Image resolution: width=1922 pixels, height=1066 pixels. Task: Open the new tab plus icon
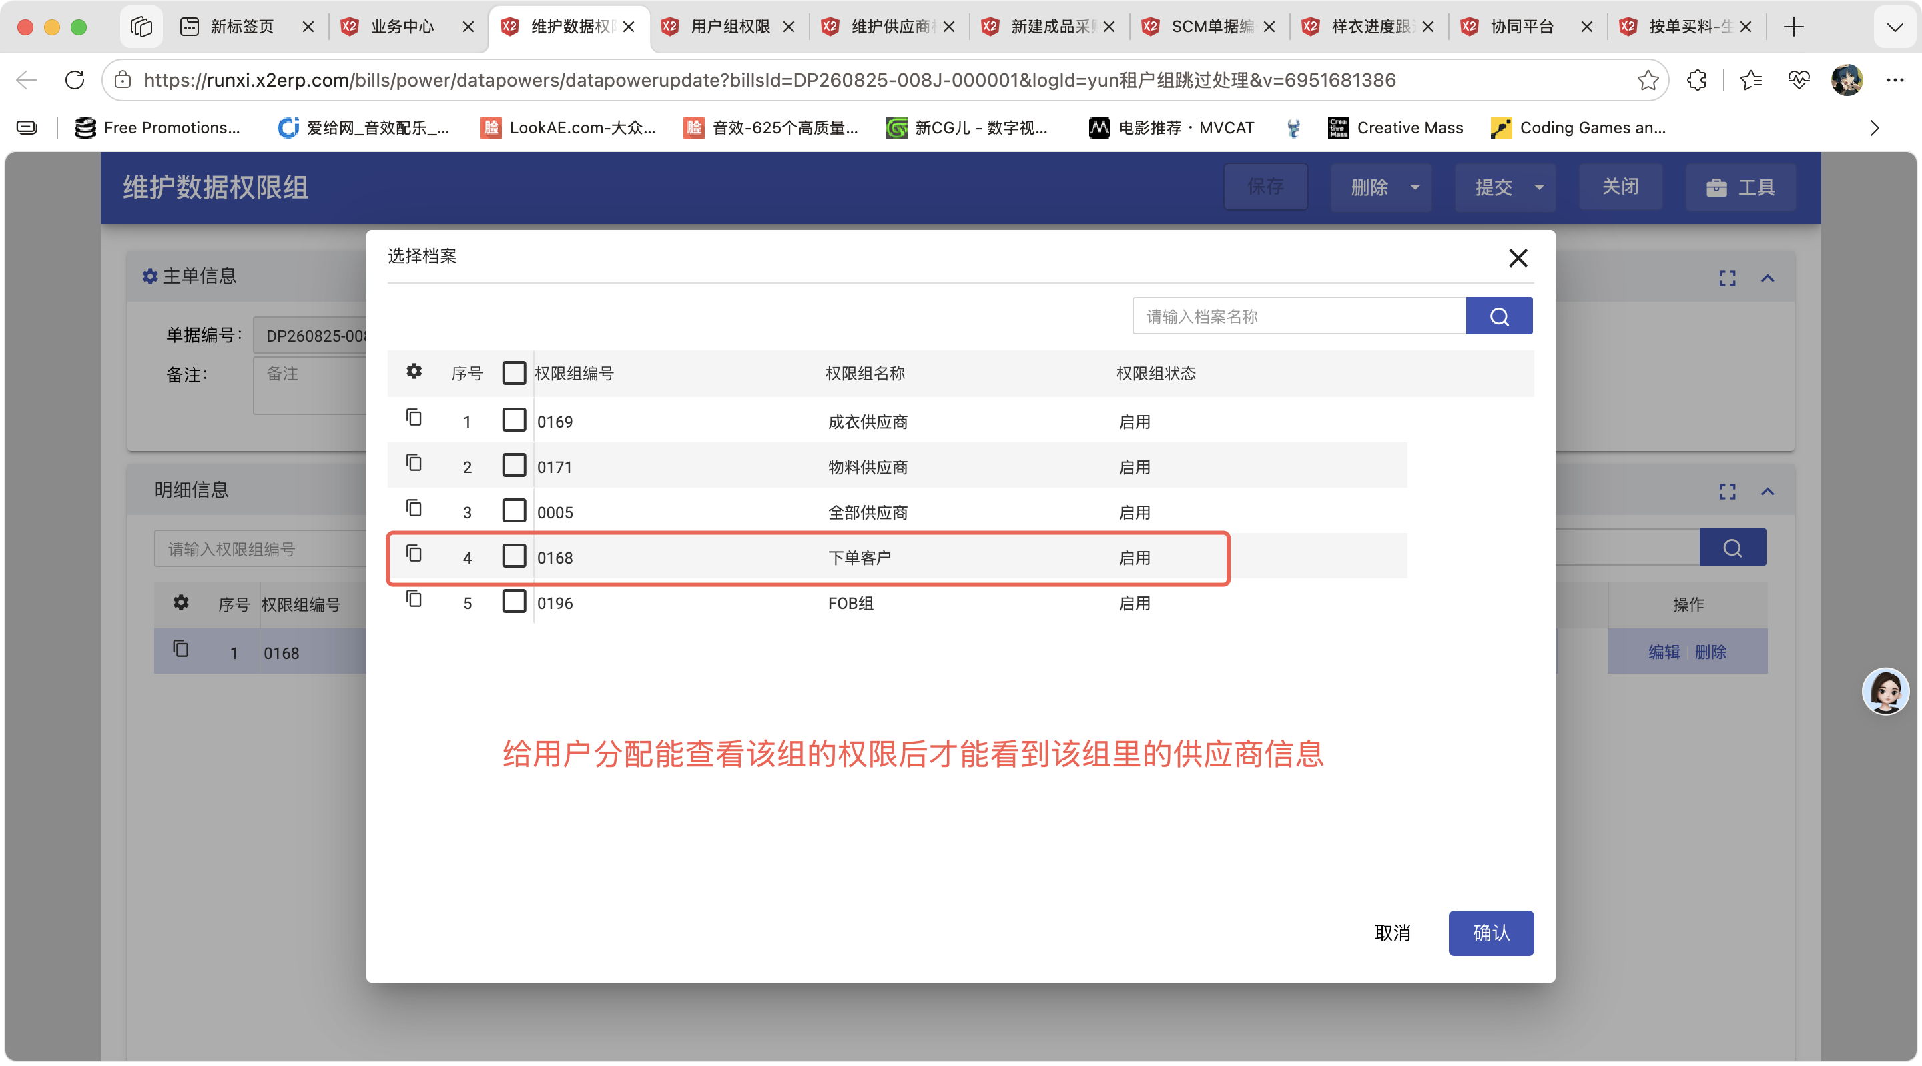pyautogui.click(x=1794, y=27)
